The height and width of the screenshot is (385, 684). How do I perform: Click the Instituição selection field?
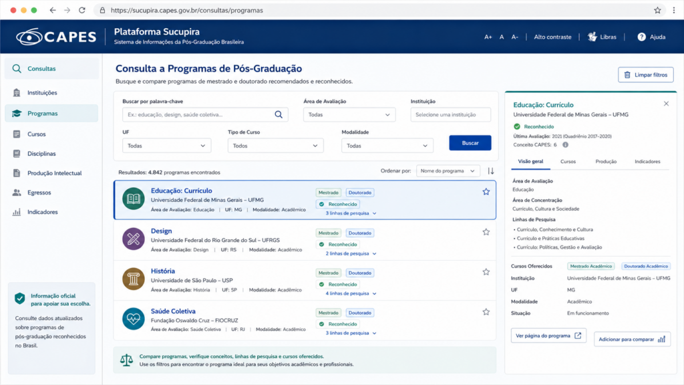[451, 115]
